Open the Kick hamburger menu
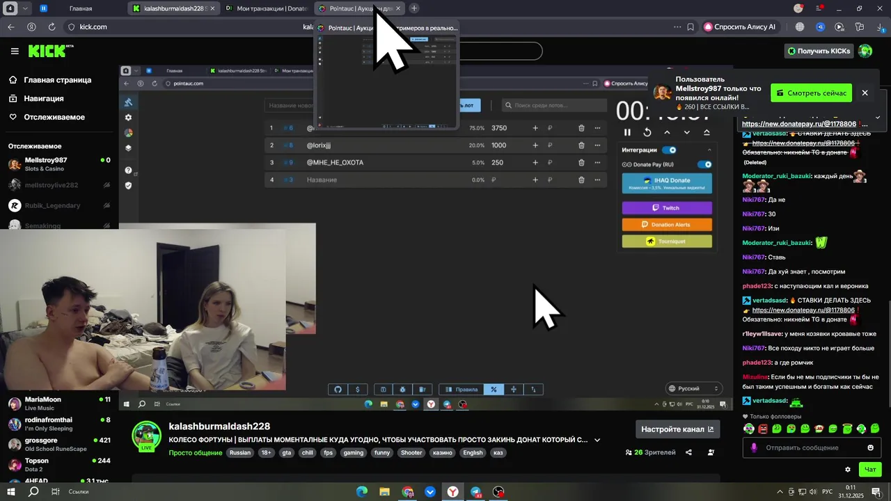The height and width of the screenshot is (501, 891). [x=15, y=51]
